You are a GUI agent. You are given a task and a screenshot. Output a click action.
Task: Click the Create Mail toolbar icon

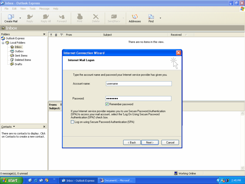(11, 18)
